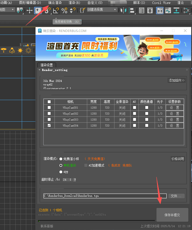Open the 脚本(S) menu
Image resolution: width=192 pixels, height=230 pixels.
[x=139, y=3]
